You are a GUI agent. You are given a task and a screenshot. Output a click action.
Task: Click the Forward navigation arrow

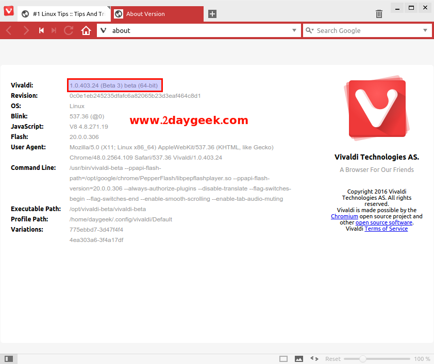pyautogui.click(x=26, y=31)
